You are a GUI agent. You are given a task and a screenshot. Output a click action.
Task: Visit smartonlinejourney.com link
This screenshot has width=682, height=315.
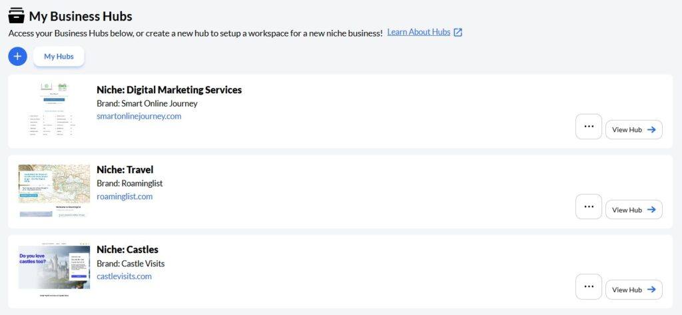139,116
